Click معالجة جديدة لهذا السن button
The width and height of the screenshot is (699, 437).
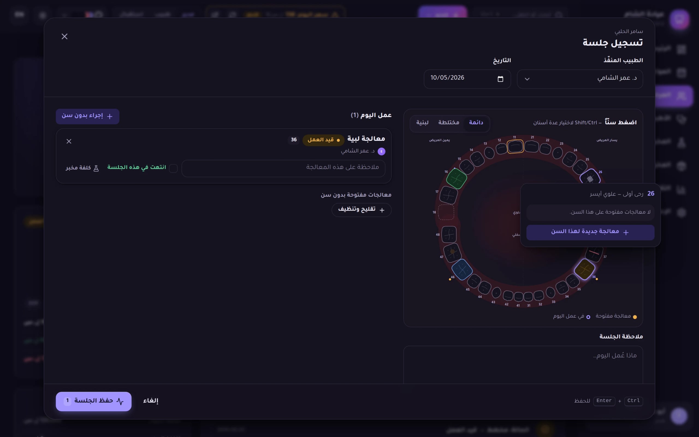click(590, 232)
